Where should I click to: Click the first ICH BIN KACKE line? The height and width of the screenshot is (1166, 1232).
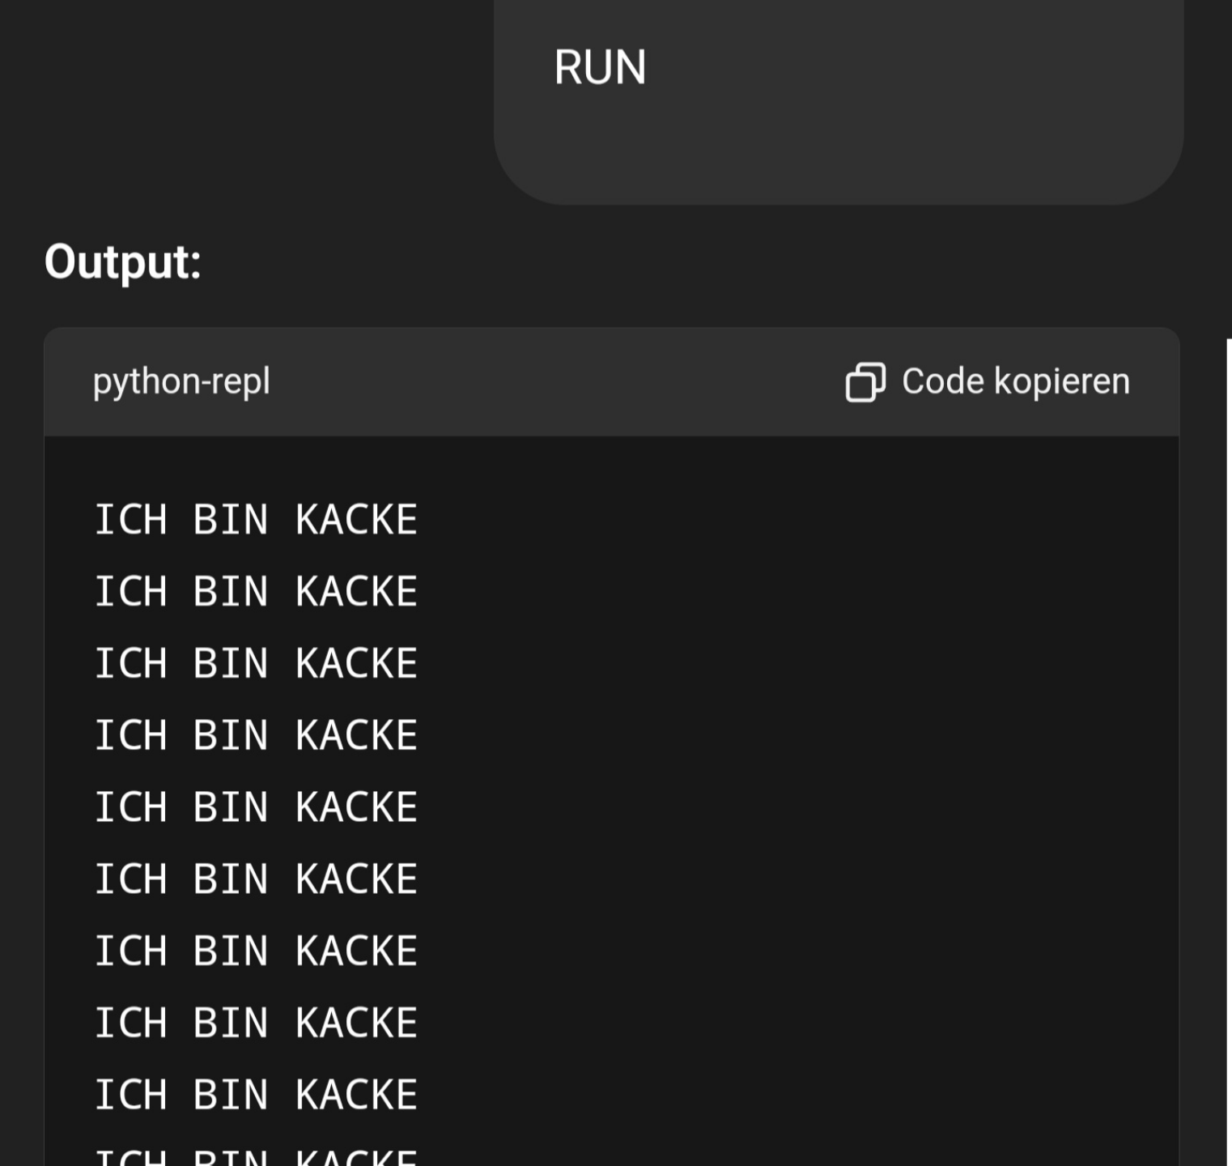click(256, 519)
